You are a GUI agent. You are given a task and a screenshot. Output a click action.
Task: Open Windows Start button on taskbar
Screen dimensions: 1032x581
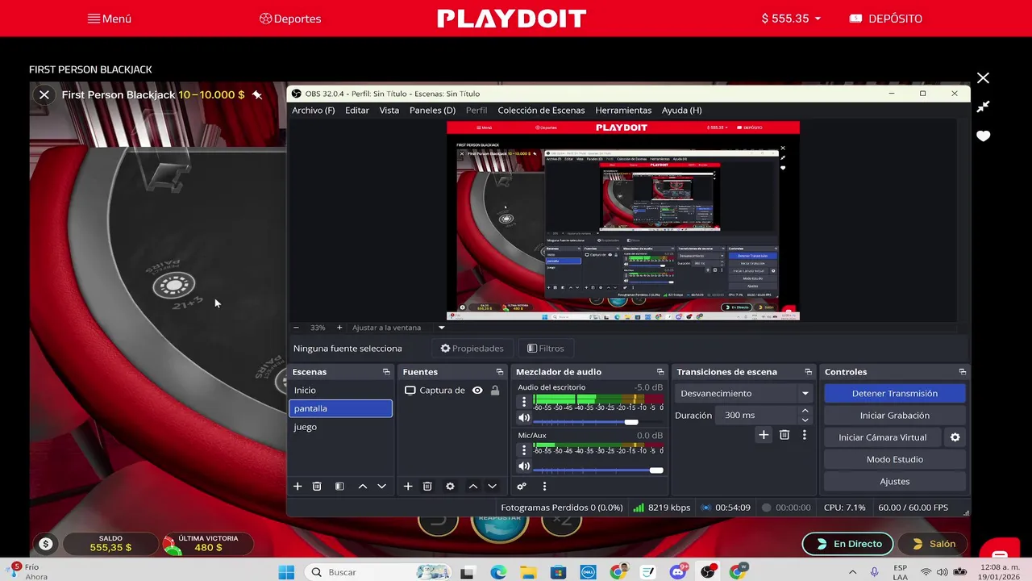point(286,572)
